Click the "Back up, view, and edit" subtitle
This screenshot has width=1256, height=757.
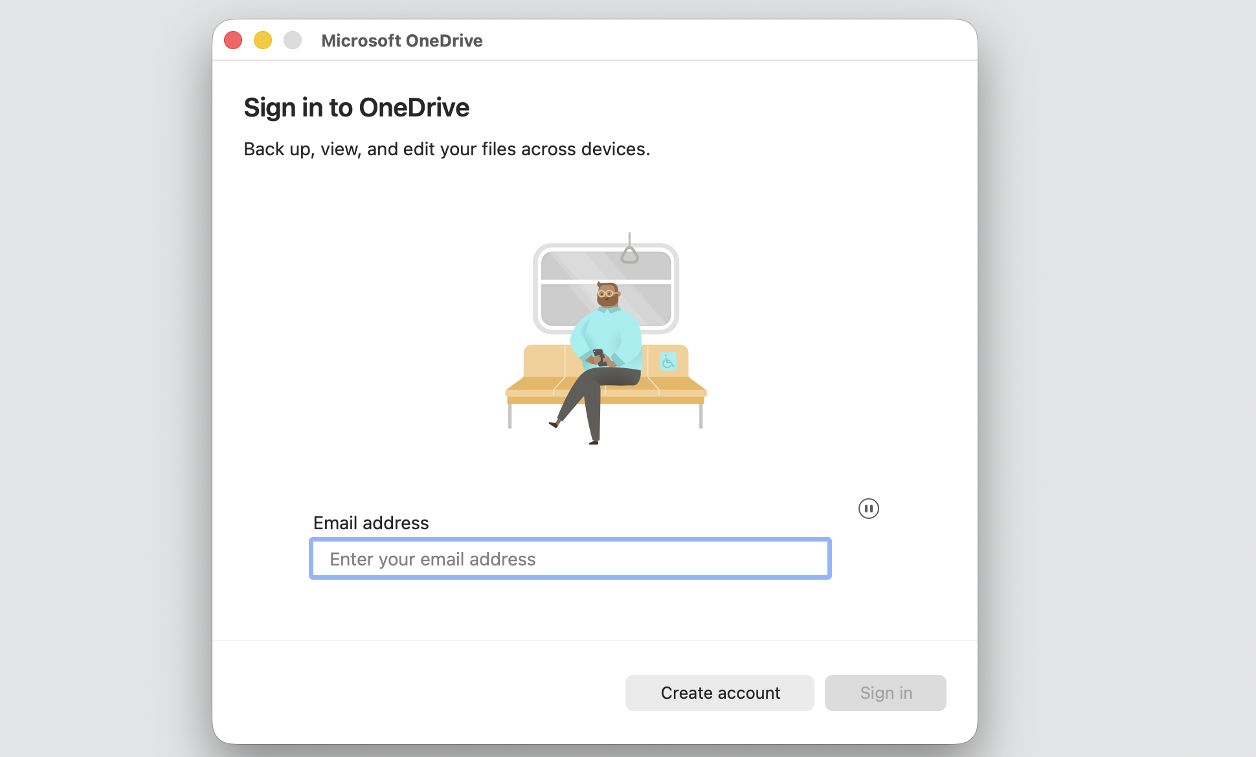pos(447,149)
